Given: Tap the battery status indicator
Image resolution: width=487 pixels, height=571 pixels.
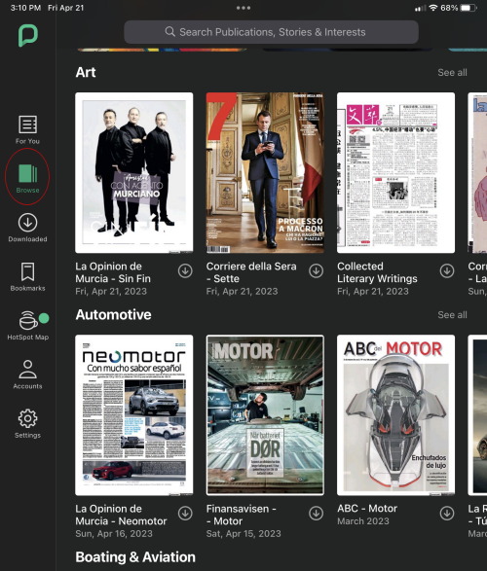Looking at the screenshot, I should (468, 8).
